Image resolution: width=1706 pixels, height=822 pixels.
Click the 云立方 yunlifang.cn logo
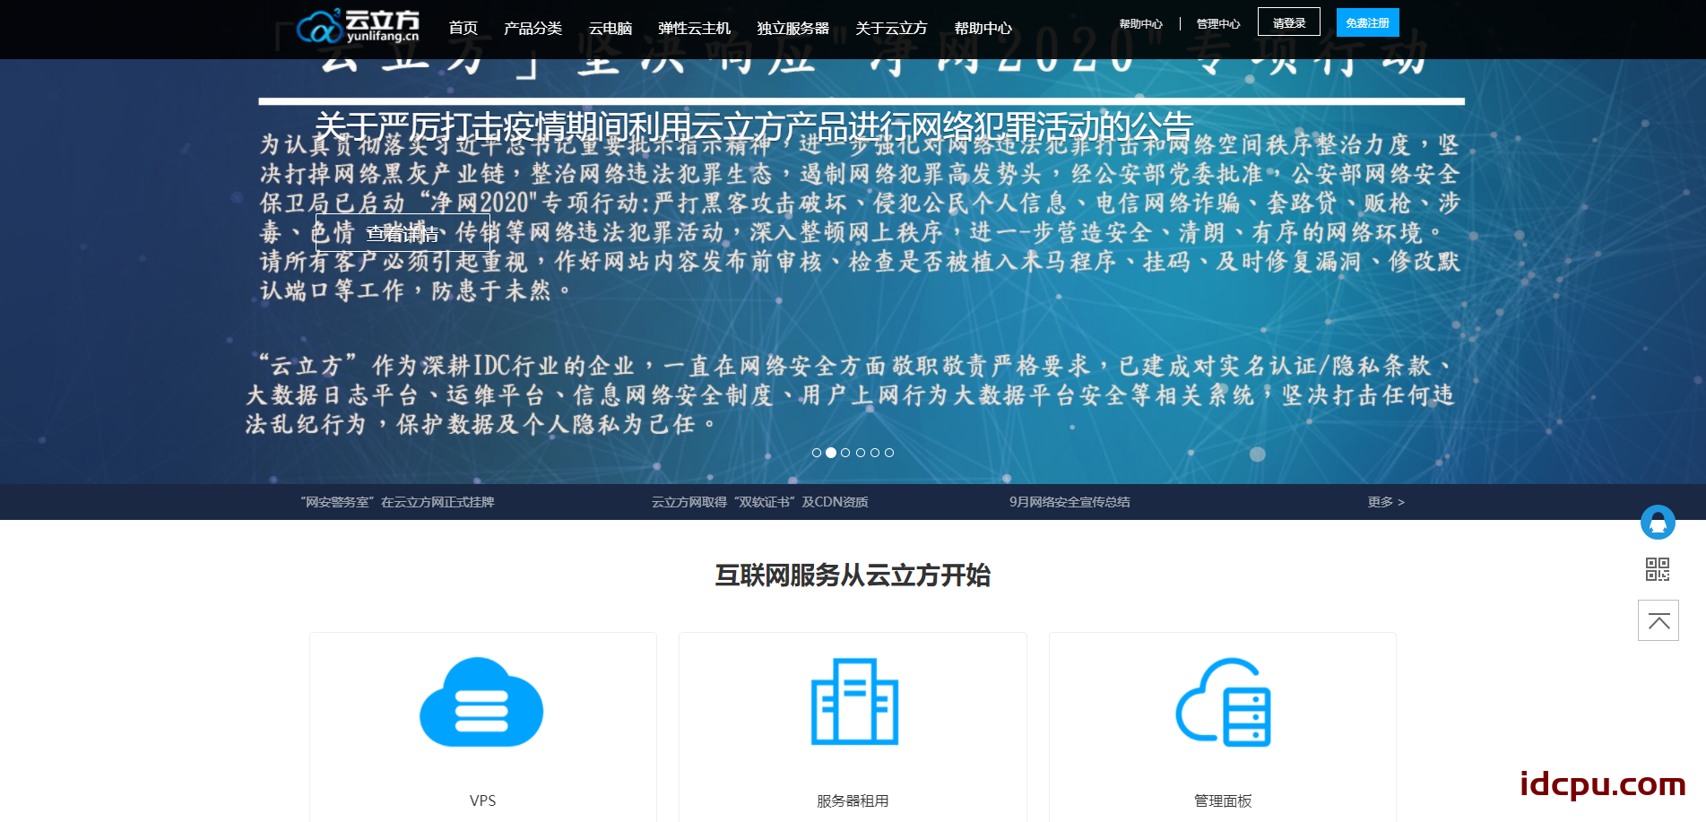click(359, 26)
